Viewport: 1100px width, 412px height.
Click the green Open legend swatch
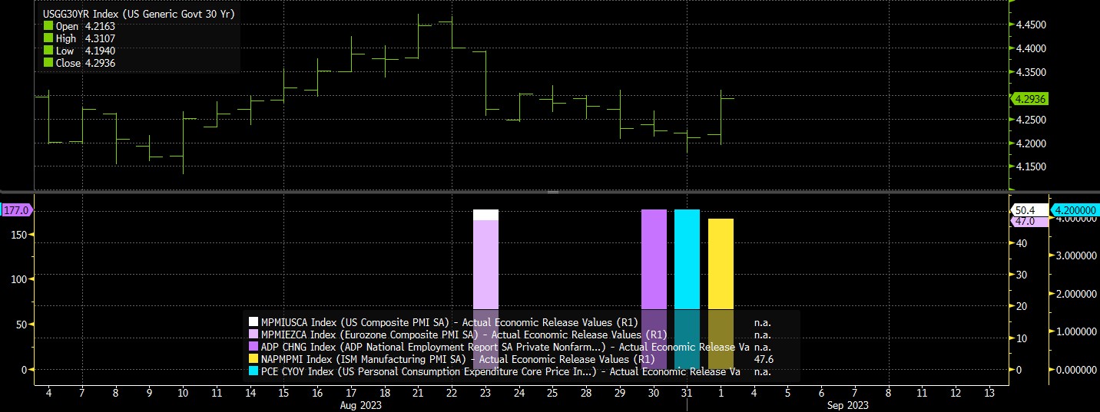[48, 26]
